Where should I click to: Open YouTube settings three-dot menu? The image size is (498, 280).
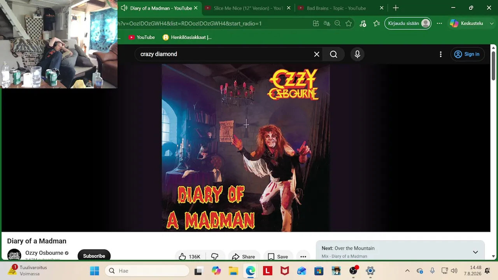tap(440, 54)
